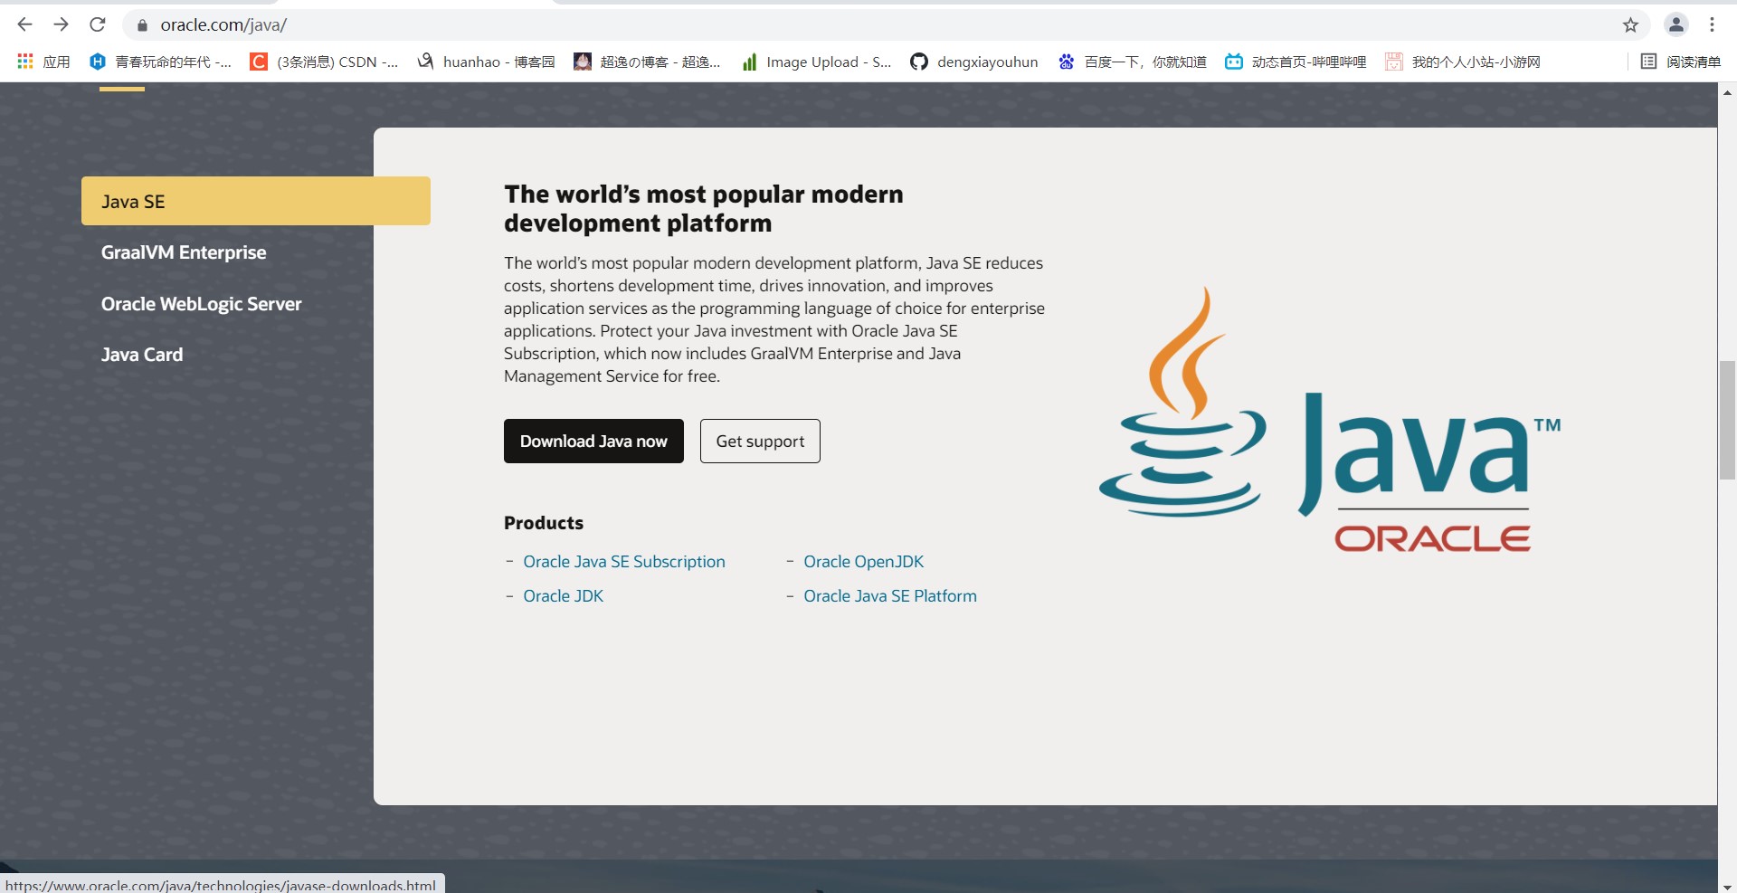The width and height of the screenshot is (1737, 893).
Task: Open the 百度一下 bookmark
Action: pyautogui.click(x=1132, y=62)
